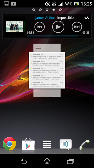Star the Evolve FX520 email

coord(62,84)
